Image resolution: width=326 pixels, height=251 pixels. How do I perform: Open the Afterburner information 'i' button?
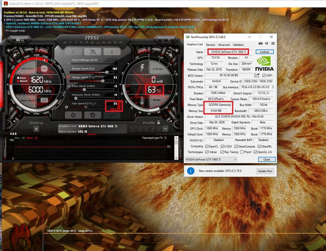(112, 51)
